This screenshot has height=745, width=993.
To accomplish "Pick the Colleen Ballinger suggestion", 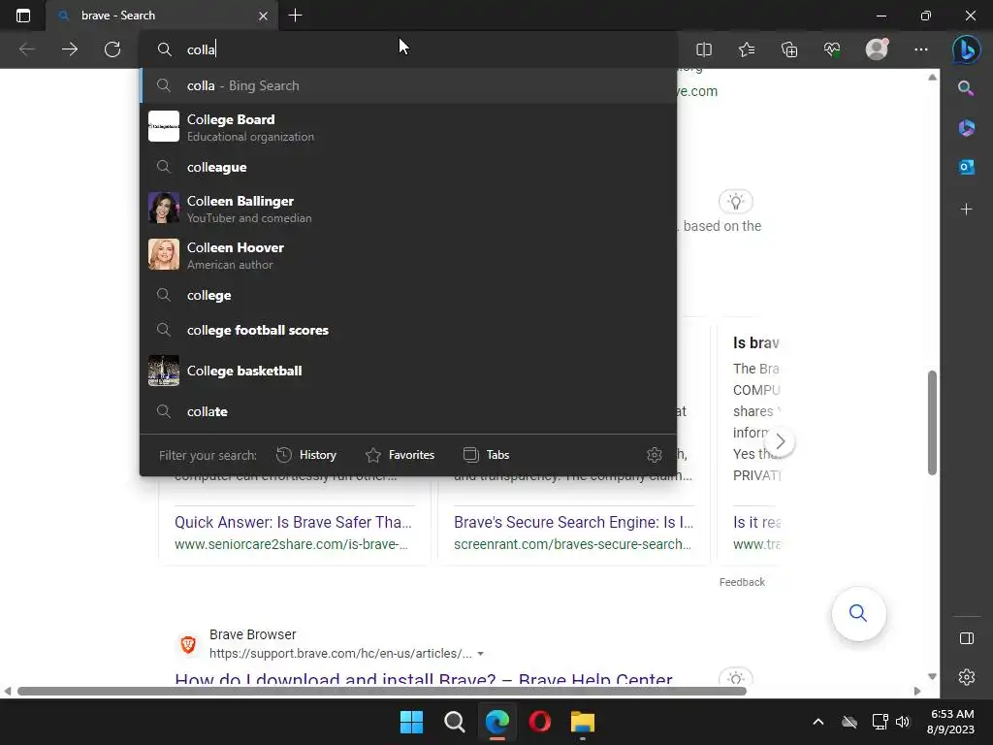I will (408, 209).
